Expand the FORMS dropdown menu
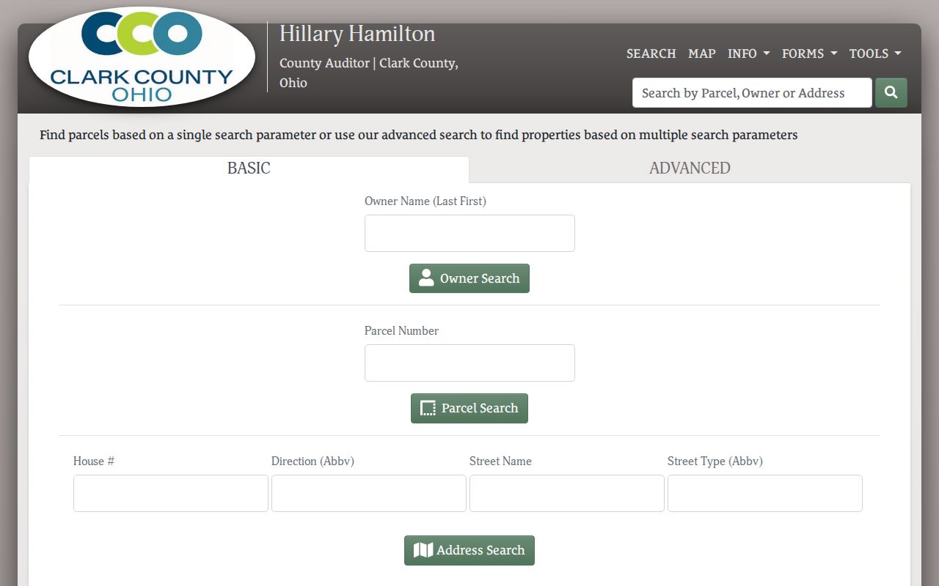939x586 pixels. click(809, 53)
